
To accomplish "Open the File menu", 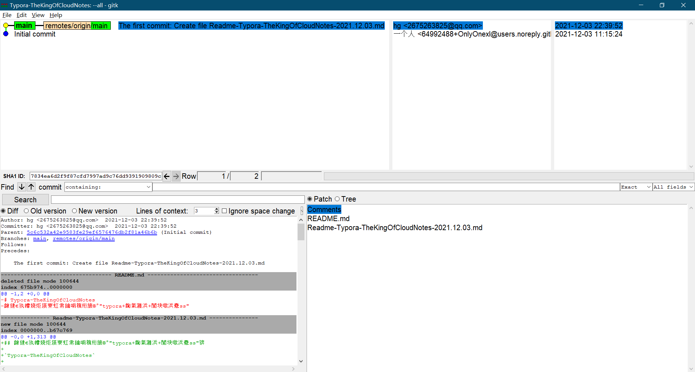I will coord(7,15).
